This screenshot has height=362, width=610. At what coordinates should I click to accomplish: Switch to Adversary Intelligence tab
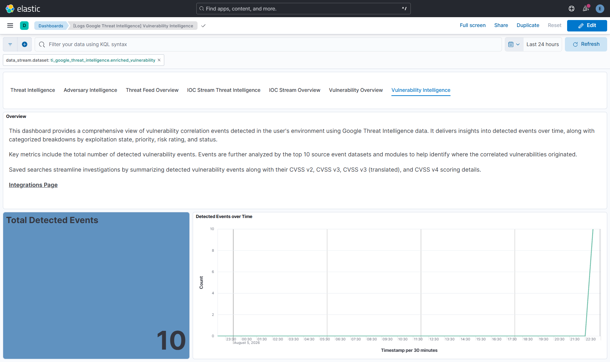point(90,90)
